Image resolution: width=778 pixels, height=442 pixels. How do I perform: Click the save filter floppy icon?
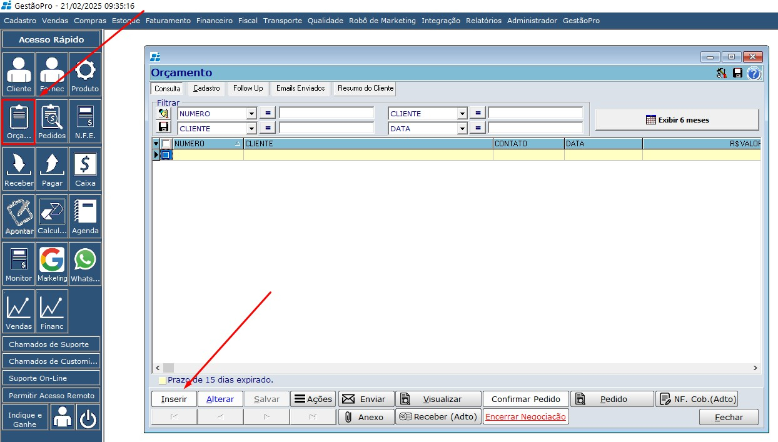click(x=163, y=128)
